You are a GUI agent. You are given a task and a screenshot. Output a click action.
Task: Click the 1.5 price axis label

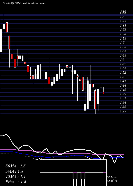pos(122,77)
